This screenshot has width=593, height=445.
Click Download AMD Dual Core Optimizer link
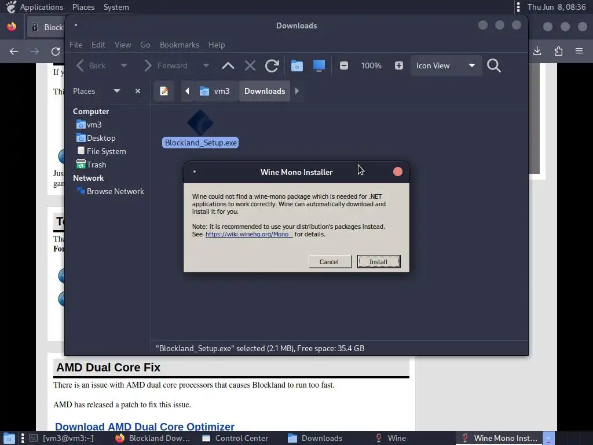pyautogui.click(x=144, y=426)
